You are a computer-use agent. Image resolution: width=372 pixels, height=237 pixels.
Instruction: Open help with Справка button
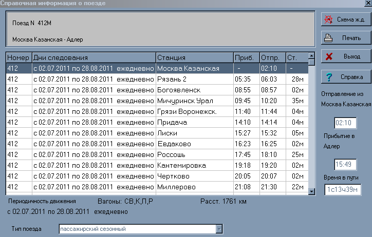pyautogui.click(x=346, y=77)
